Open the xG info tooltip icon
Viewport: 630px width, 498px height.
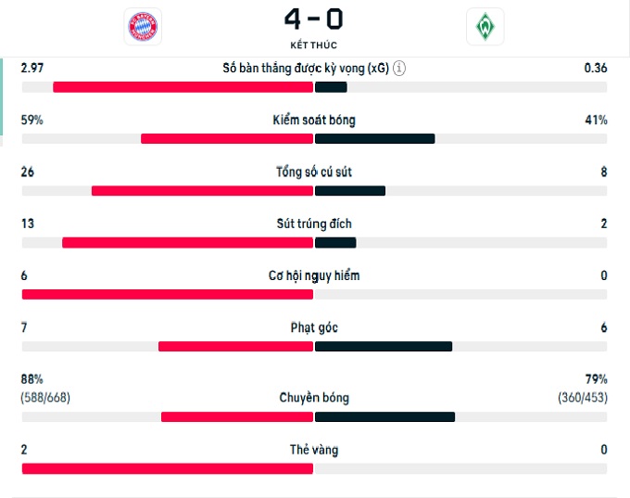point(398,68)
